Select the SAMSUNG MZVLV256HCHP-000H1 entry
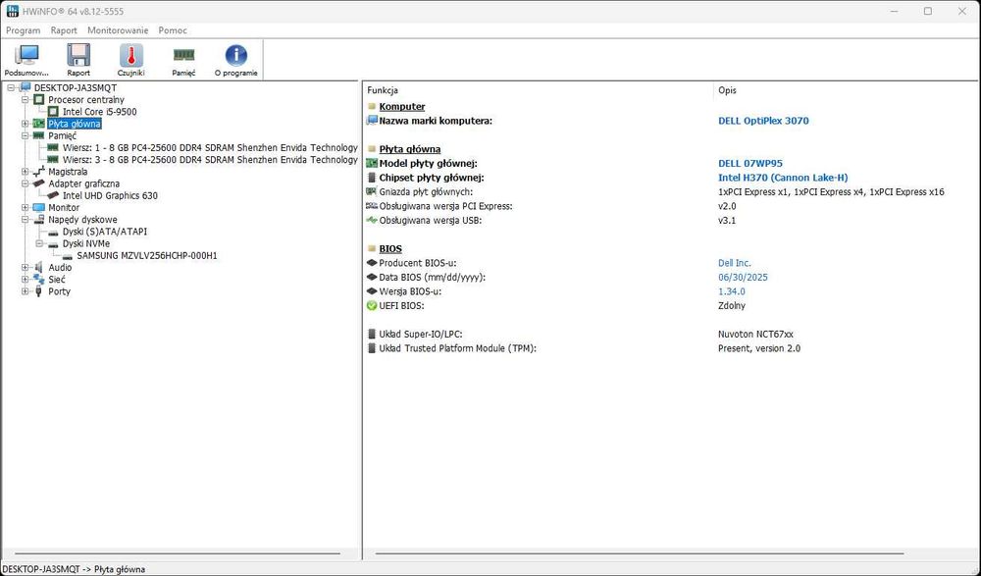This screenshot has height=576, width=981. tap(147, 255)
